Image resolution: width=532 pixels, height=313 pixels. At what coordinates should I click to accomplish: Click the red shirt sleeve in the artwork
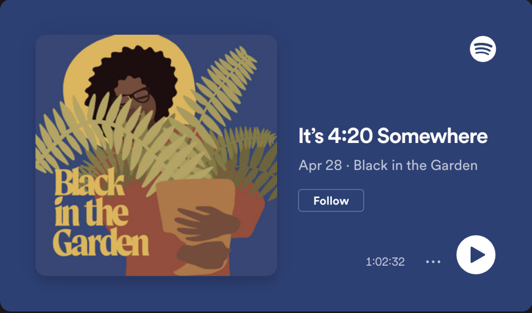[251, 213]
